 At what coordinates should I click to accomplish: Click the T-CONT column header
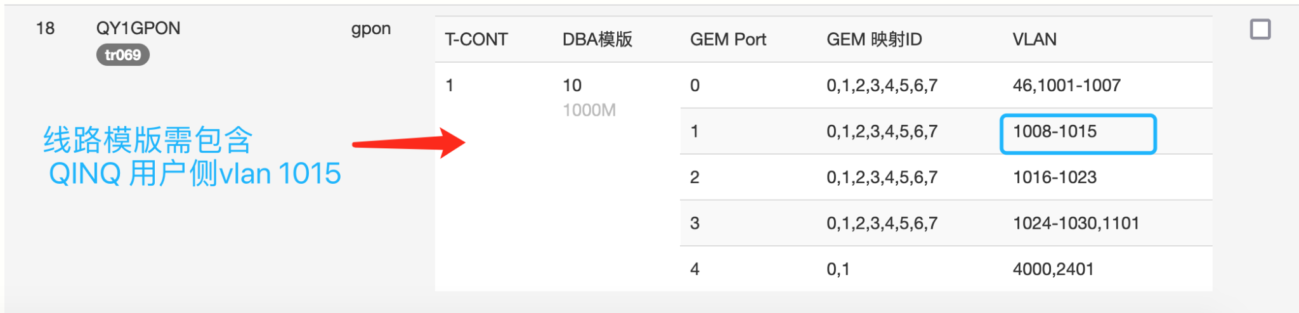coord(476,39)
